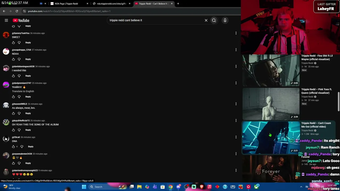Open options menu for @heavenIWRLD's comment
Viewport: 340px width, 191px height.
236,104
